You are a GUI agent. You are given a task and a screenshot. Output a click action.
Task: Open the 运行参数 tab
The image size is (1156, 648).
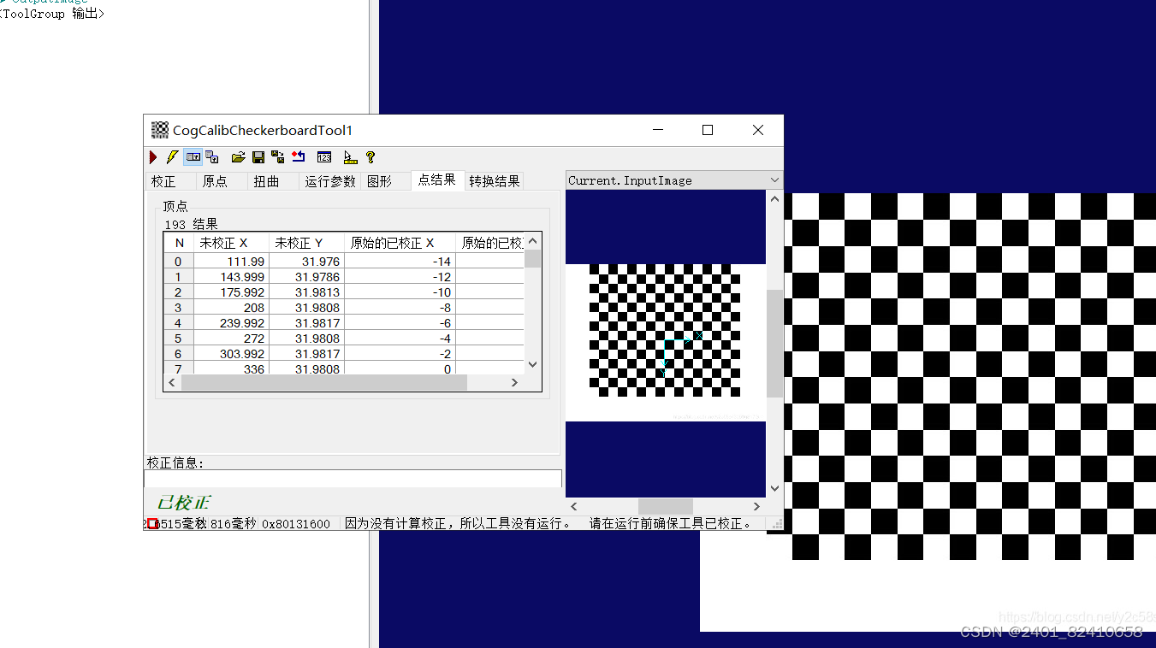pyautogui.click(x=330, y=181)
